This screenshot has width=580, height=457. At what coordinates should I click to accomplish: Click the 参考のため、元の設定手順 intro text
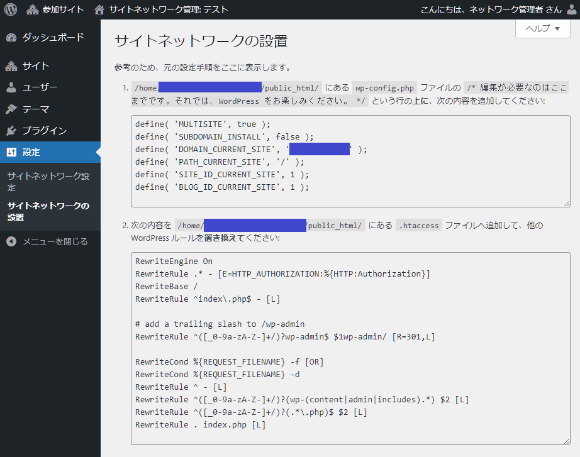tap(203, 68)
